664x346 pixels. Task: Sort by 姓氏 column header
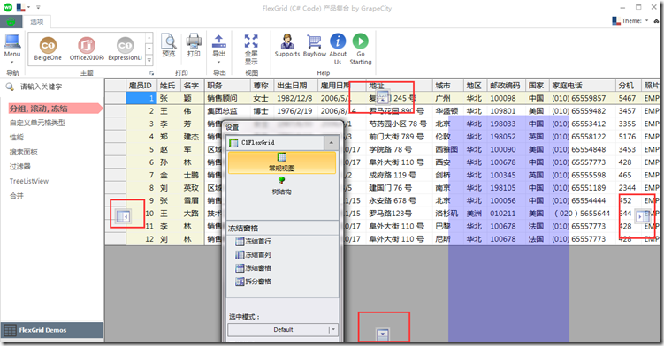[x=169, y=86]
